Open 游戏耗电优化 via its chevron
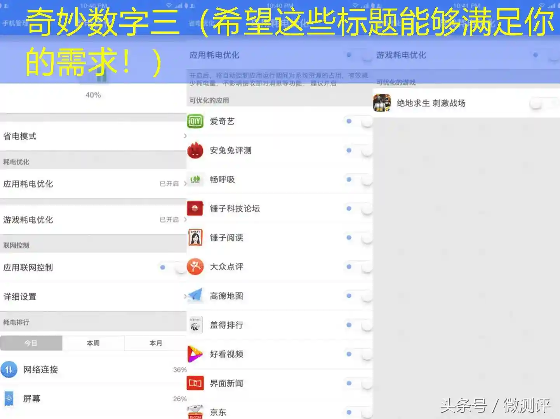560x419 pixels. [x=185, y=220]
